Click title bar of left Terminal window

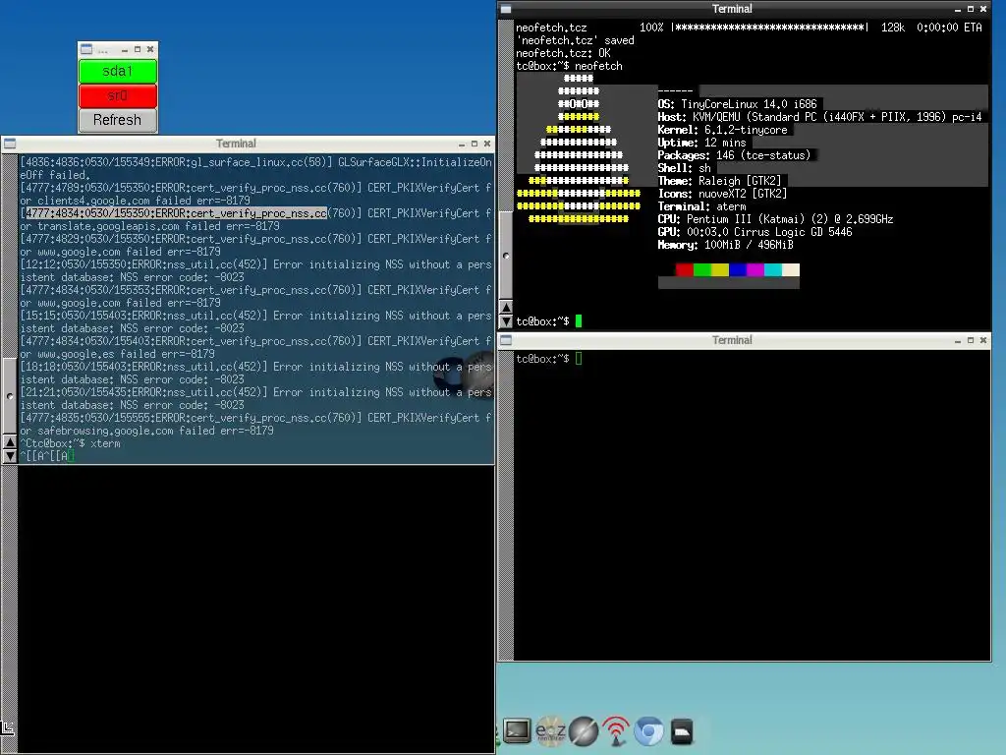point(236,144)
